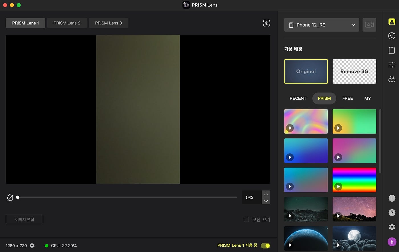The width and height of the screenshot is (399, 252).
Task: Click the camera settings icon beside device dropdown
Action: [369, 25]
